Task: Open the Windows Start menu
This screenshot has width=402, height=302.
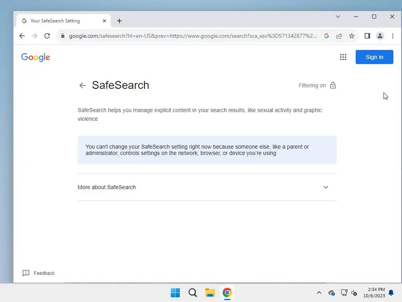Action: tap(175, 293)
